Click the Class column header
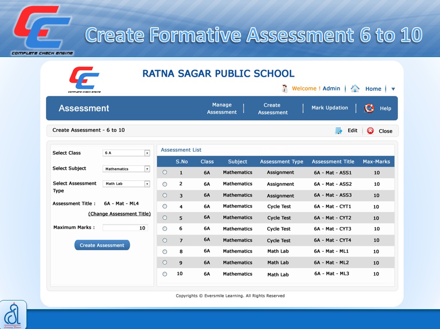Viewport: 440px width, 329px height. click(207, 162)
